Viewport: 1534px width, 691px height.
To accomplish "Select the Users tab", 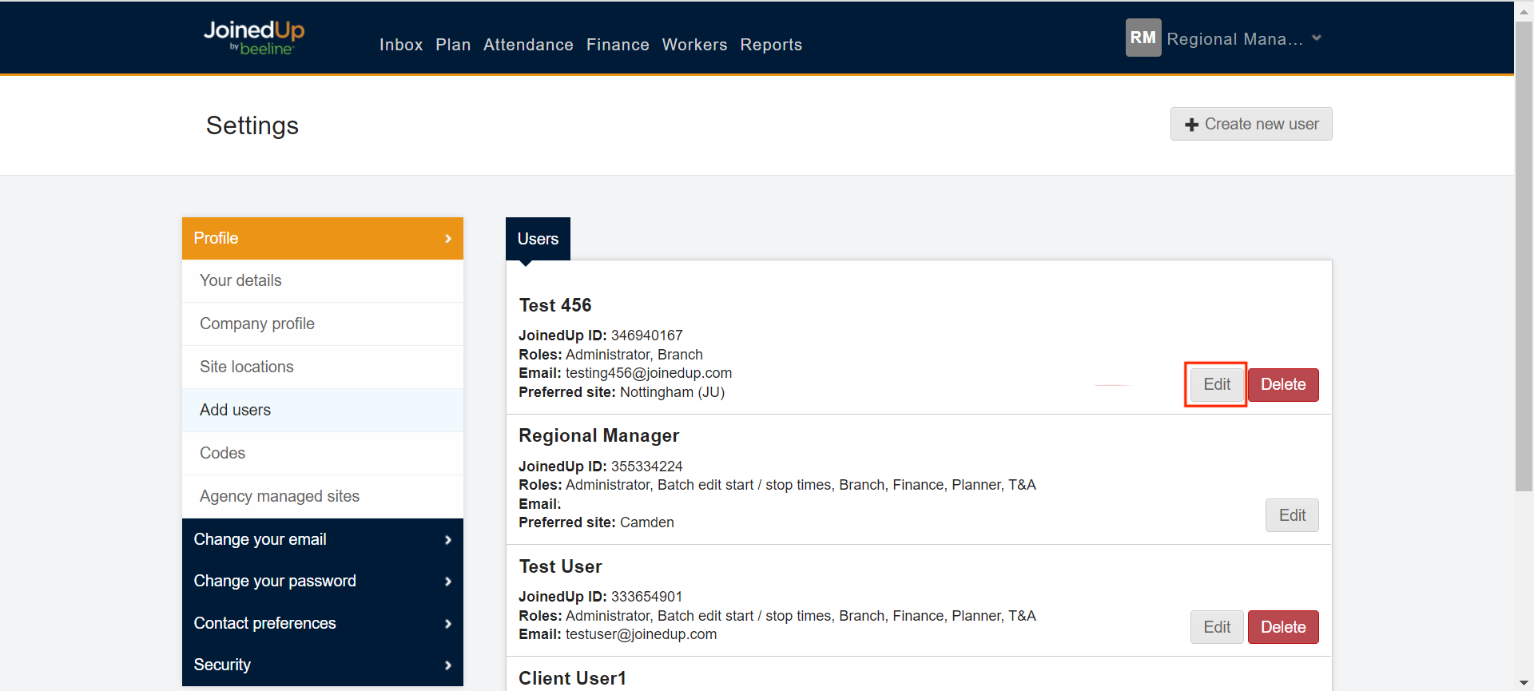I will [x=538, y=239].
